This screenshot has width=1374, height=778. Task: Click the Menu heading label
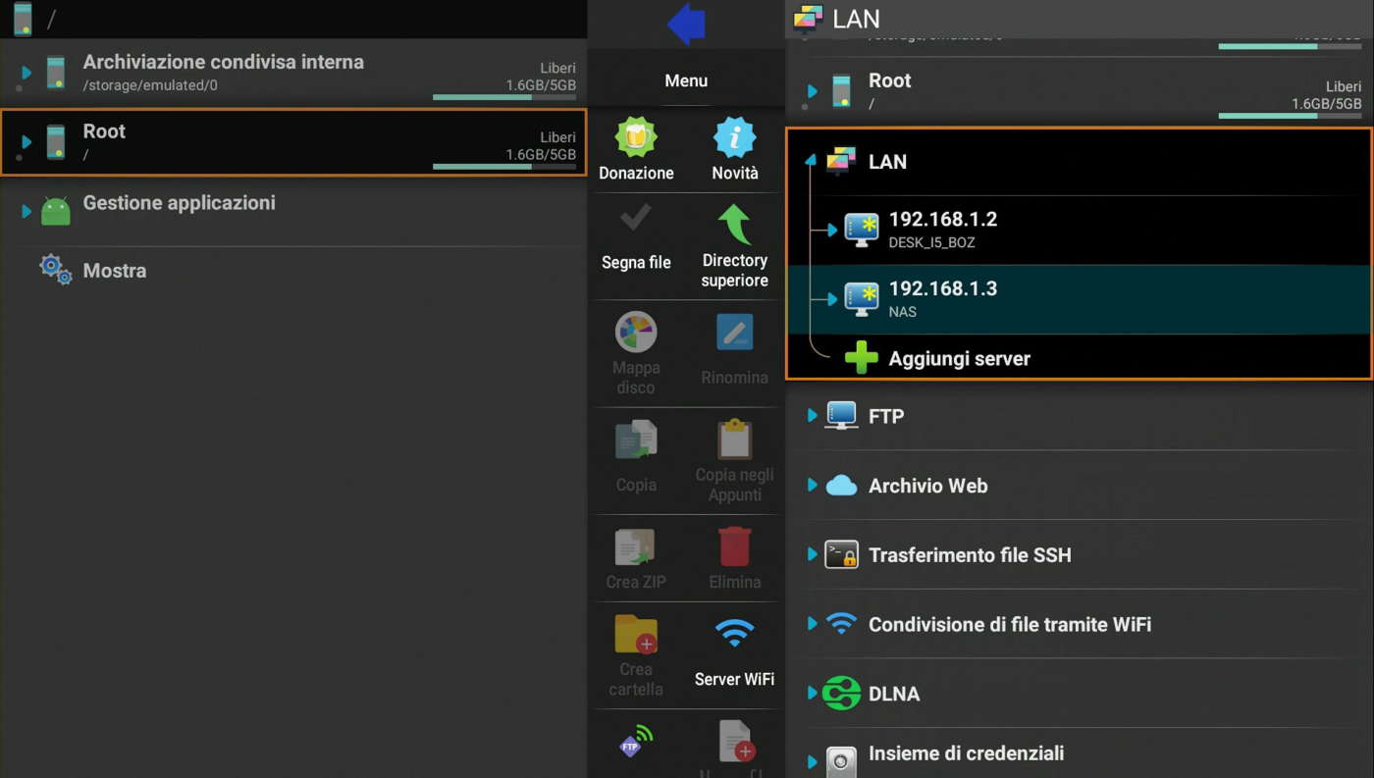(x=686, y=80)
